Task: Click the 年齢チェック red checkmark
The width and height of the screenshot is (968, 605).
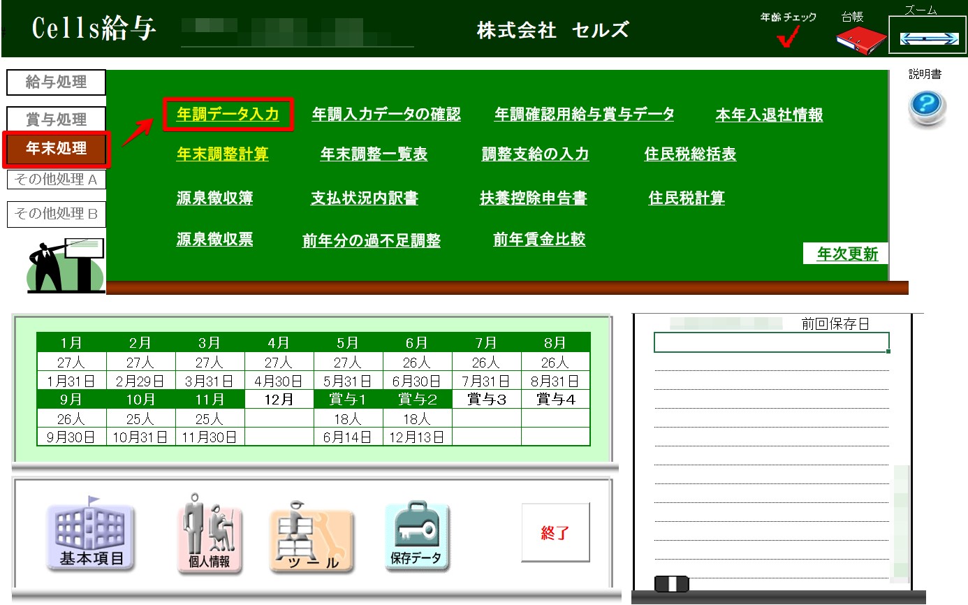Action: [789, 38]
